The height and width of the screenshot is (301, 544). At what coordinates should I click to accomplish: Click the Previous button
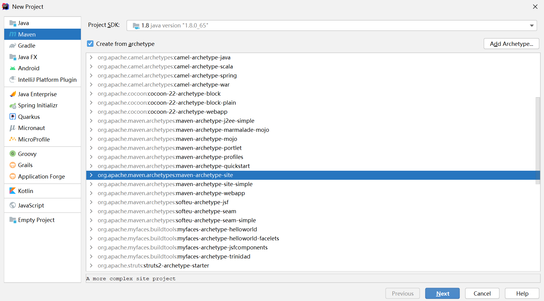pos(402,293)
